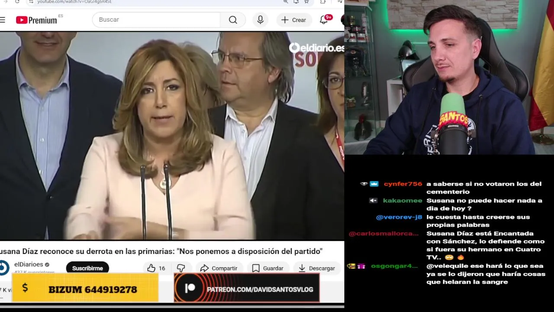Open the YouTube hamburger guide menu
Viewport: 554px width, 312px height.
(x=3, y=19)
